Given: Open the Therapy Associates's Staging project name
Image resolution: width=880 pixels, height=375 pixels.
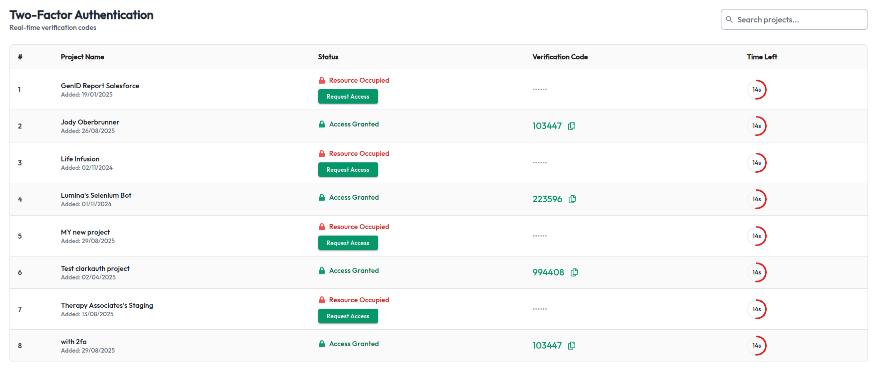Looking at the screenshot, I should 107,305.
